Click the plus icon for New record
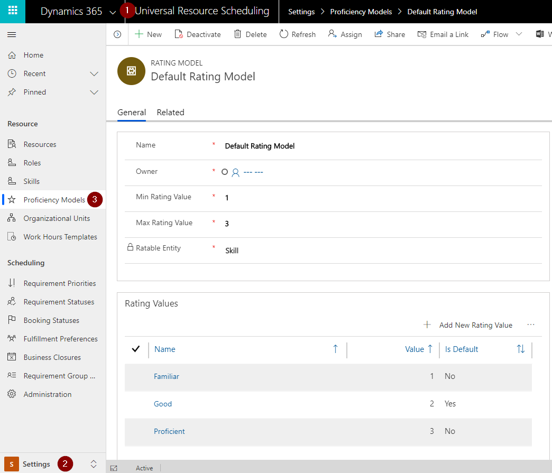 coord(139,34)
